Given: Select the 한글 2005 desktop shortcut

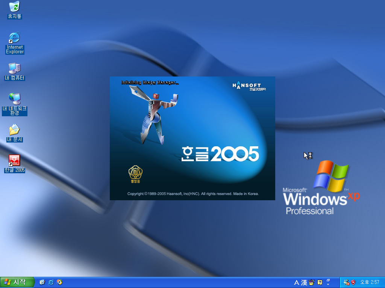Looking at the screenshot, I should point(15,163).
